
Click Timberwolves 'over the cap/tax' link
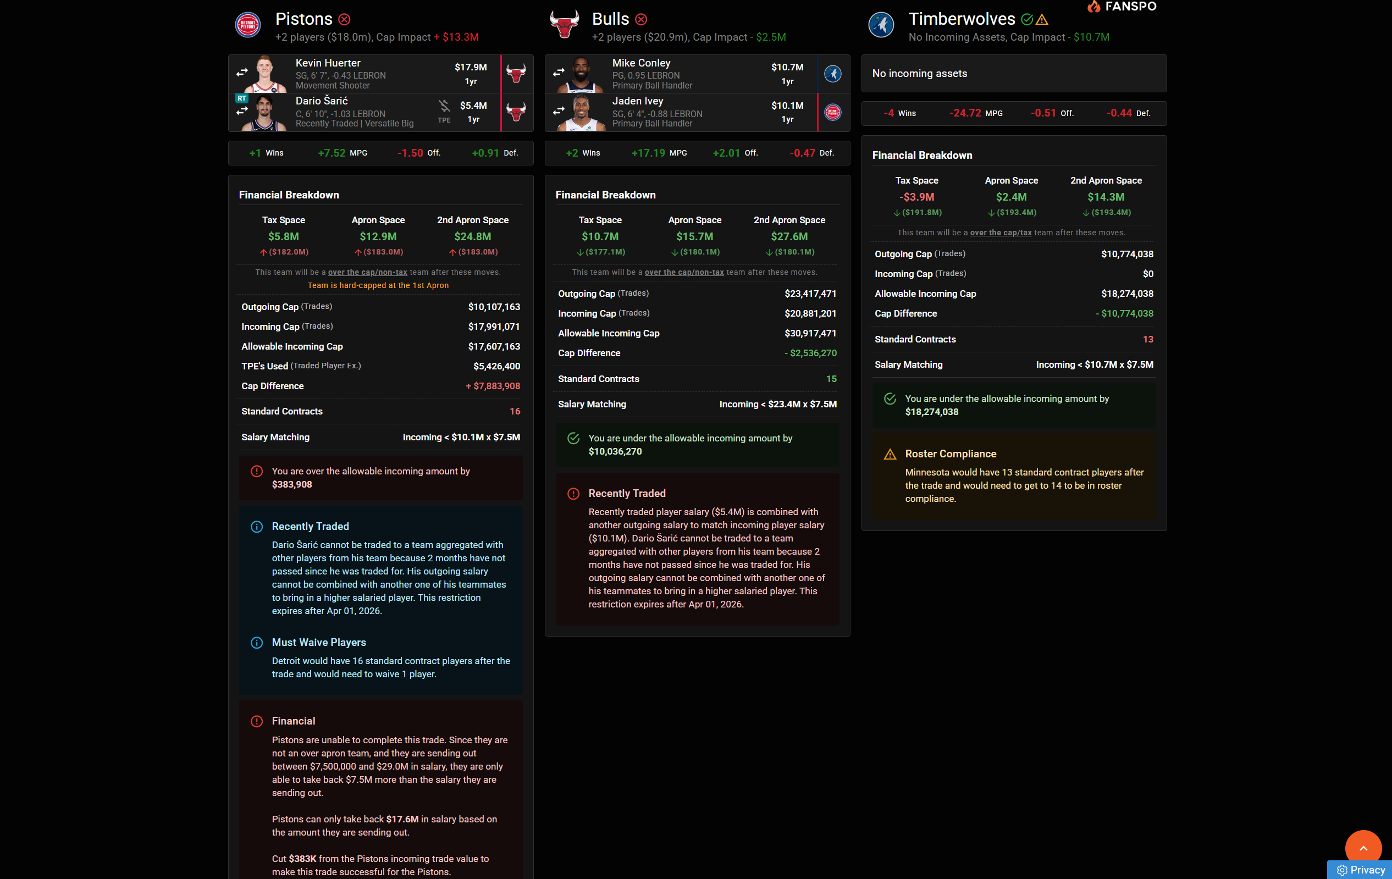pos(1001,233)
